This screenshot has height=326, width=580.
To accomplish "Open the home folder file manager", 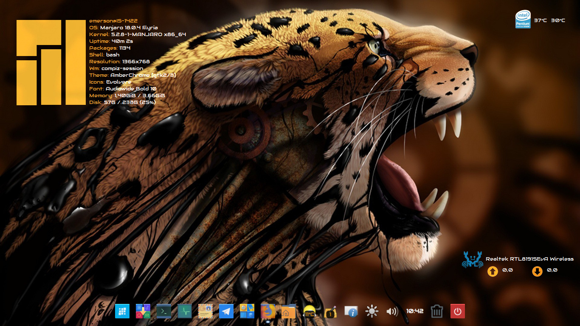I will click(289, 311).
